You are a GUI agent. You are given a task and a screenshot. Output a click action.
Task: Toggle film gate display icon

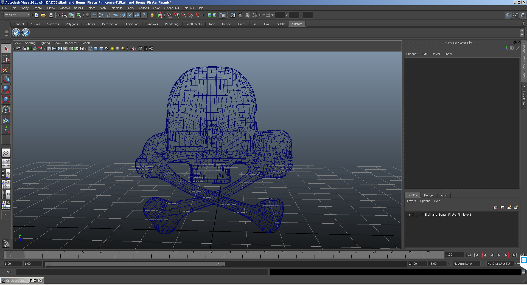click(54, 49)
